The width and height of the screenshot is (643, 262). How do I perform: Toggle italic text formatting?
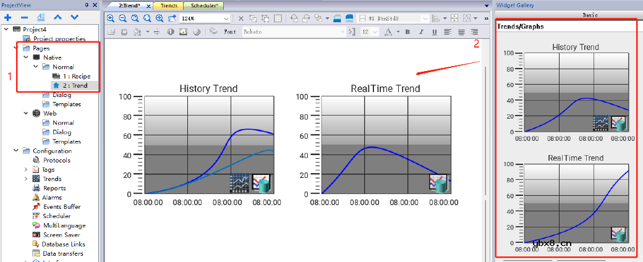click(421, 32)
